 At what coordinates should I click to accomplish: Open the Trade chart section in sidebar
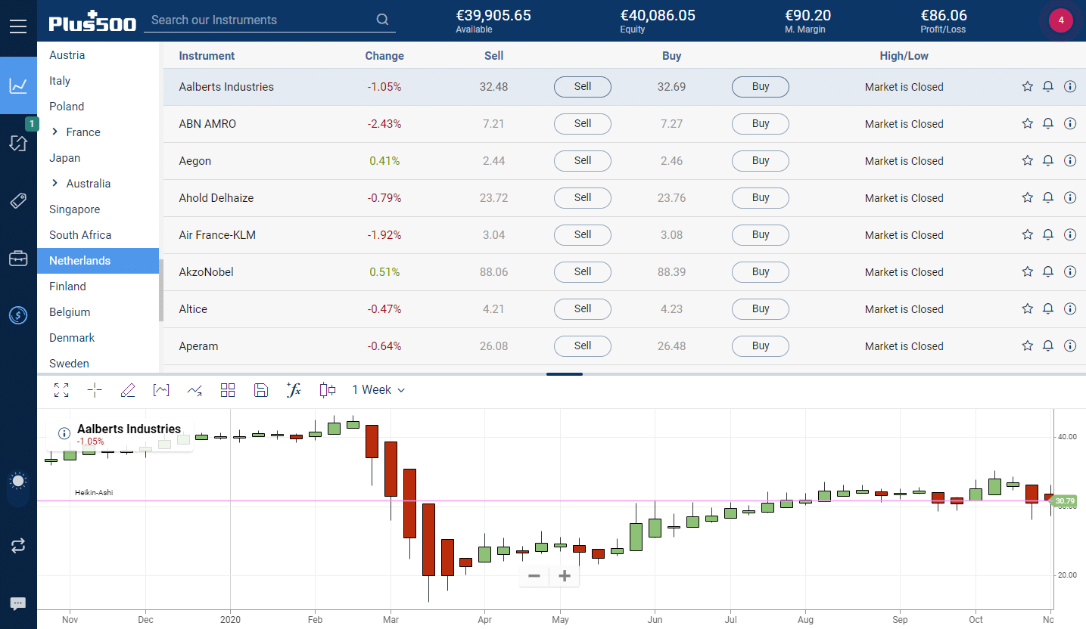point(18,85)
